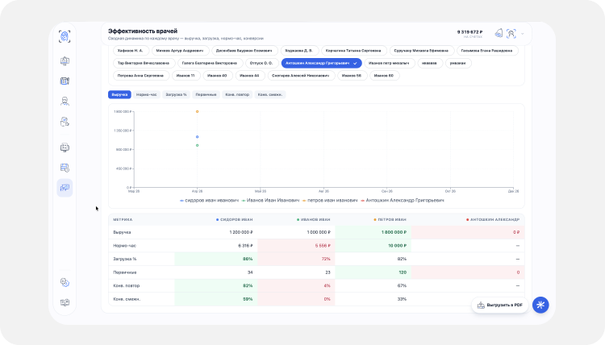Toggle doctor chip Петрова Анна Сергеевна

pyautogui.click(x=140, y=76)
